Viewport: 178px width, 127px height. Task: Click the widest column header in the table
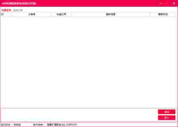110,15
